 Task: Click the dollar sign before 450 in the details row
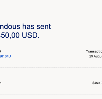tap(93, 83)
